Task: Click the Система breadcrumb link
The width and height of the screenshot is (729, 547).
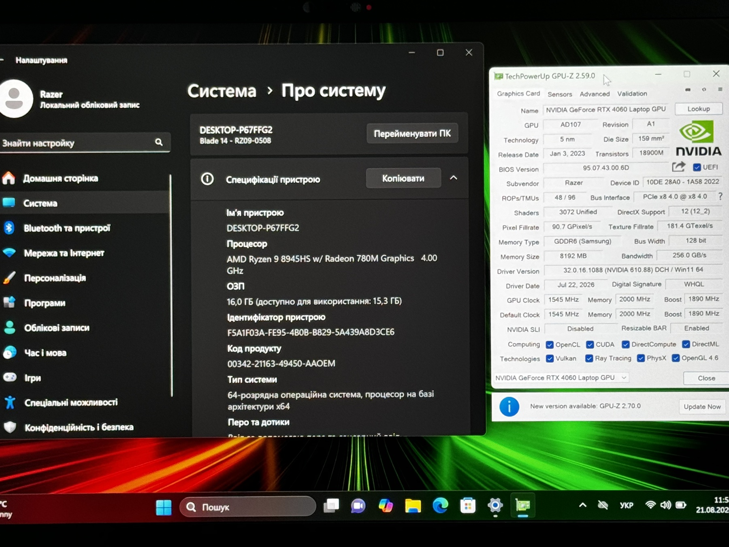Action: [x=222, y=91]
